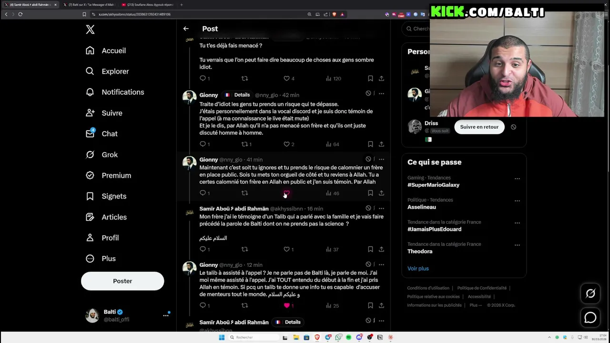Repost Gionny's 41 min post
Image resolution: width=610 pixels, height=343 pixels.
(244, 193)
